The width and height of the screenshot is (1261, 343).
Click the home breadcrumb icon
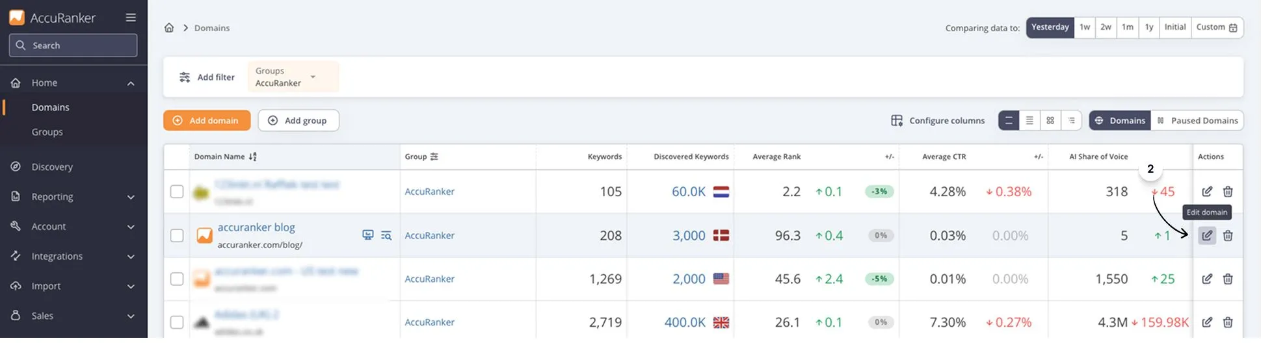click(x=169, y=28)
